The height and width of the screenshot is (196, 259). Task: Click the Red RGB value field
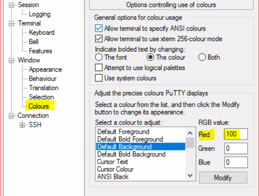[236, 134]
